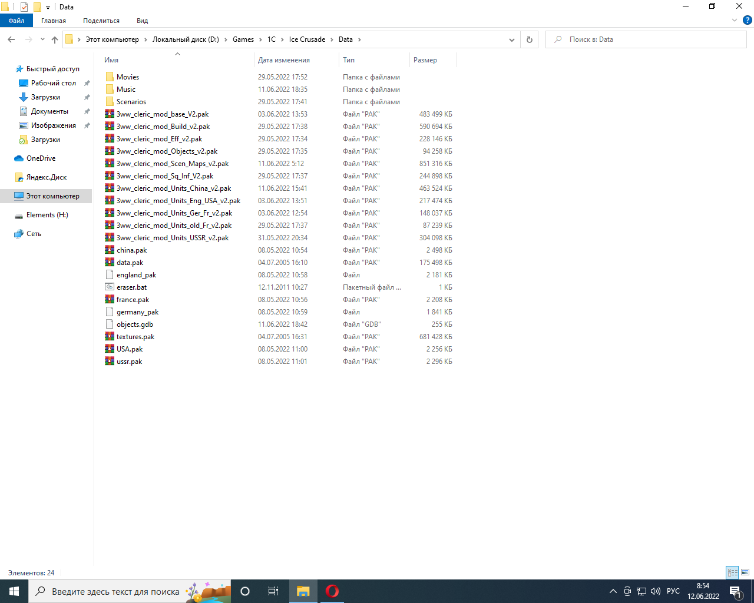Image resolution: width=754 pixels, height=603 pixels.
Task: Select the file germany_pak
Action: (x=138, y=312)
